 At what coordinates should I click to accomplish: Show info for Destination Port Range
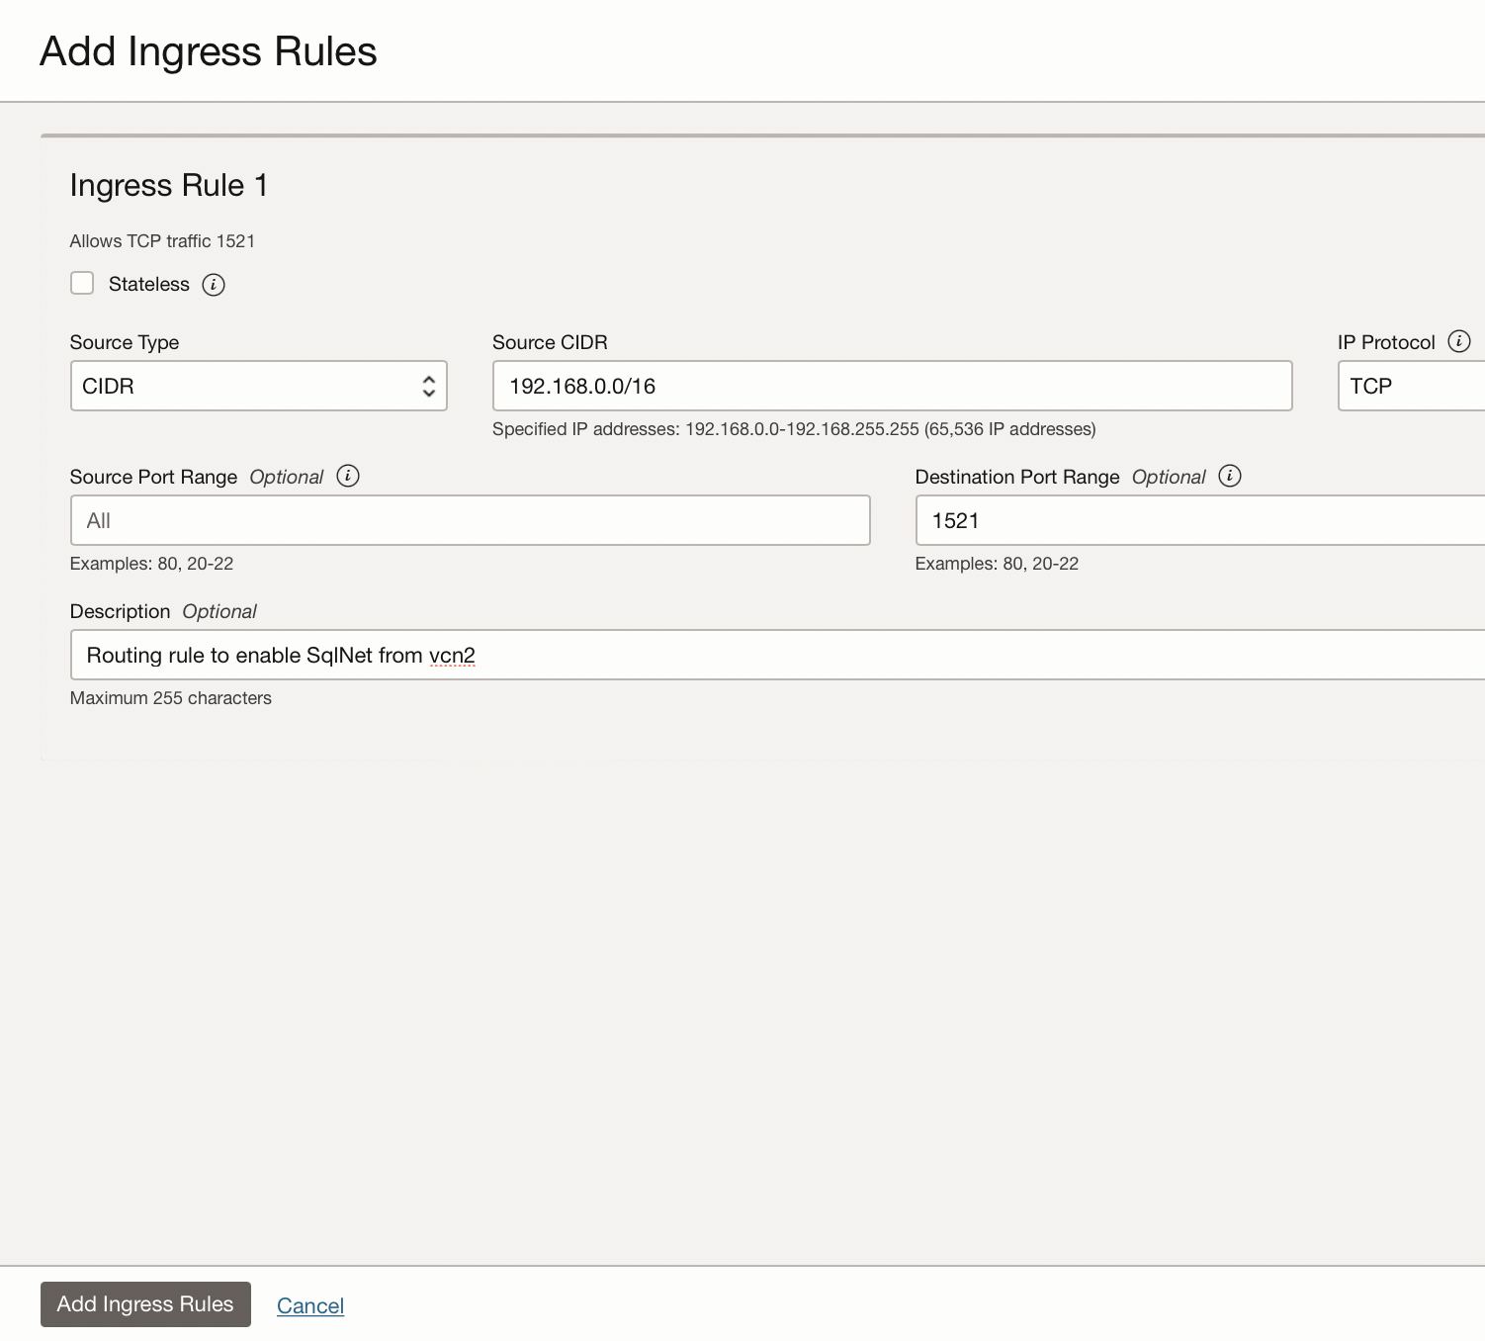pyautogui.click(x=1230, y=476)
